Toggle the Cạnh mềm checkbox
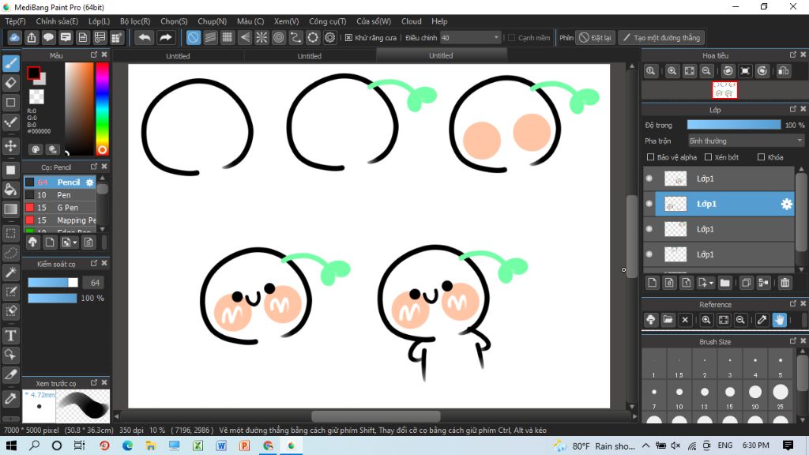 point(511,38)
